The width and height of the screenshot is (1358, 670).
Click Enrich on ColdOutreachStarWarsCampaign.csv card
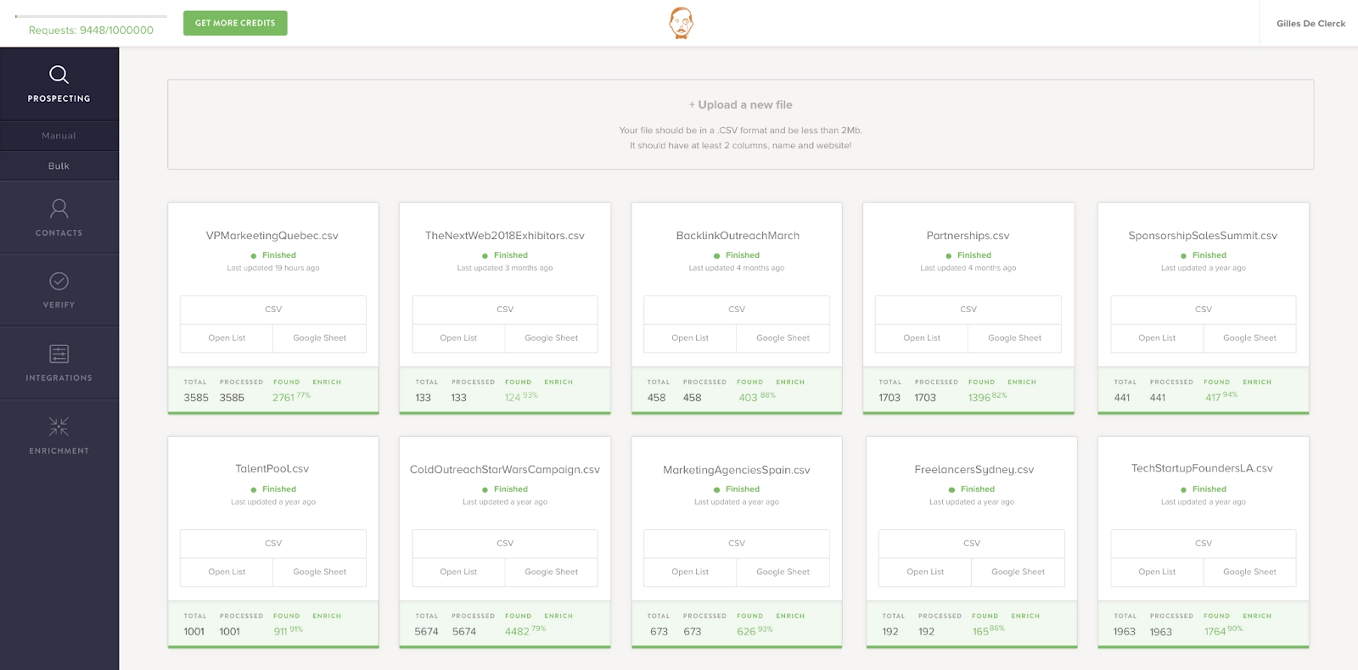click(558, 617)
